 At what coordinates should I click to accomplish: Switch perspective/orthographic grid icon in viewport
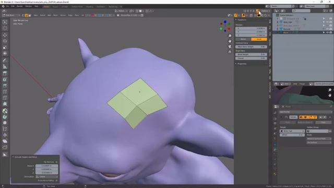tap(230, 52)
